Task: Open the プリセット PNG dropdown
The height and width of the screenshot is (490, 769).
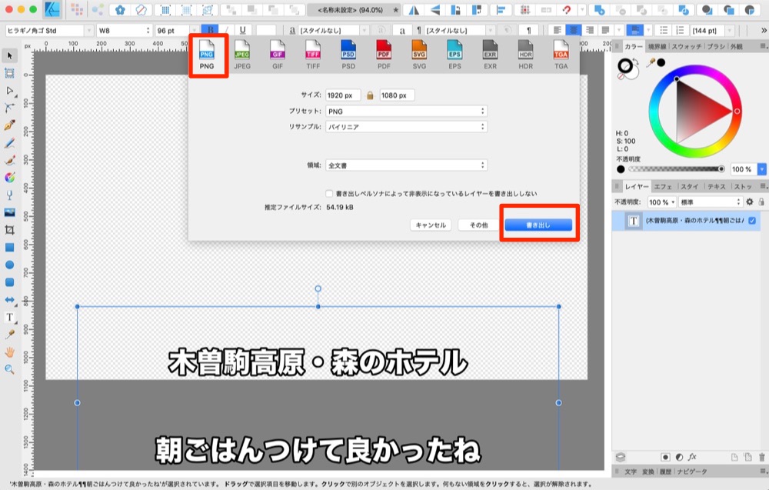Action: click(406, 112)
